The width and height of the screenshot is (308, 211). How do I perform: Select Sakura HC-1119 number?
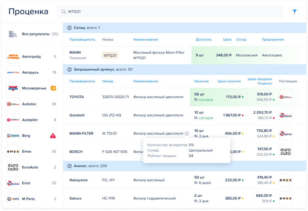click(108, 198)
